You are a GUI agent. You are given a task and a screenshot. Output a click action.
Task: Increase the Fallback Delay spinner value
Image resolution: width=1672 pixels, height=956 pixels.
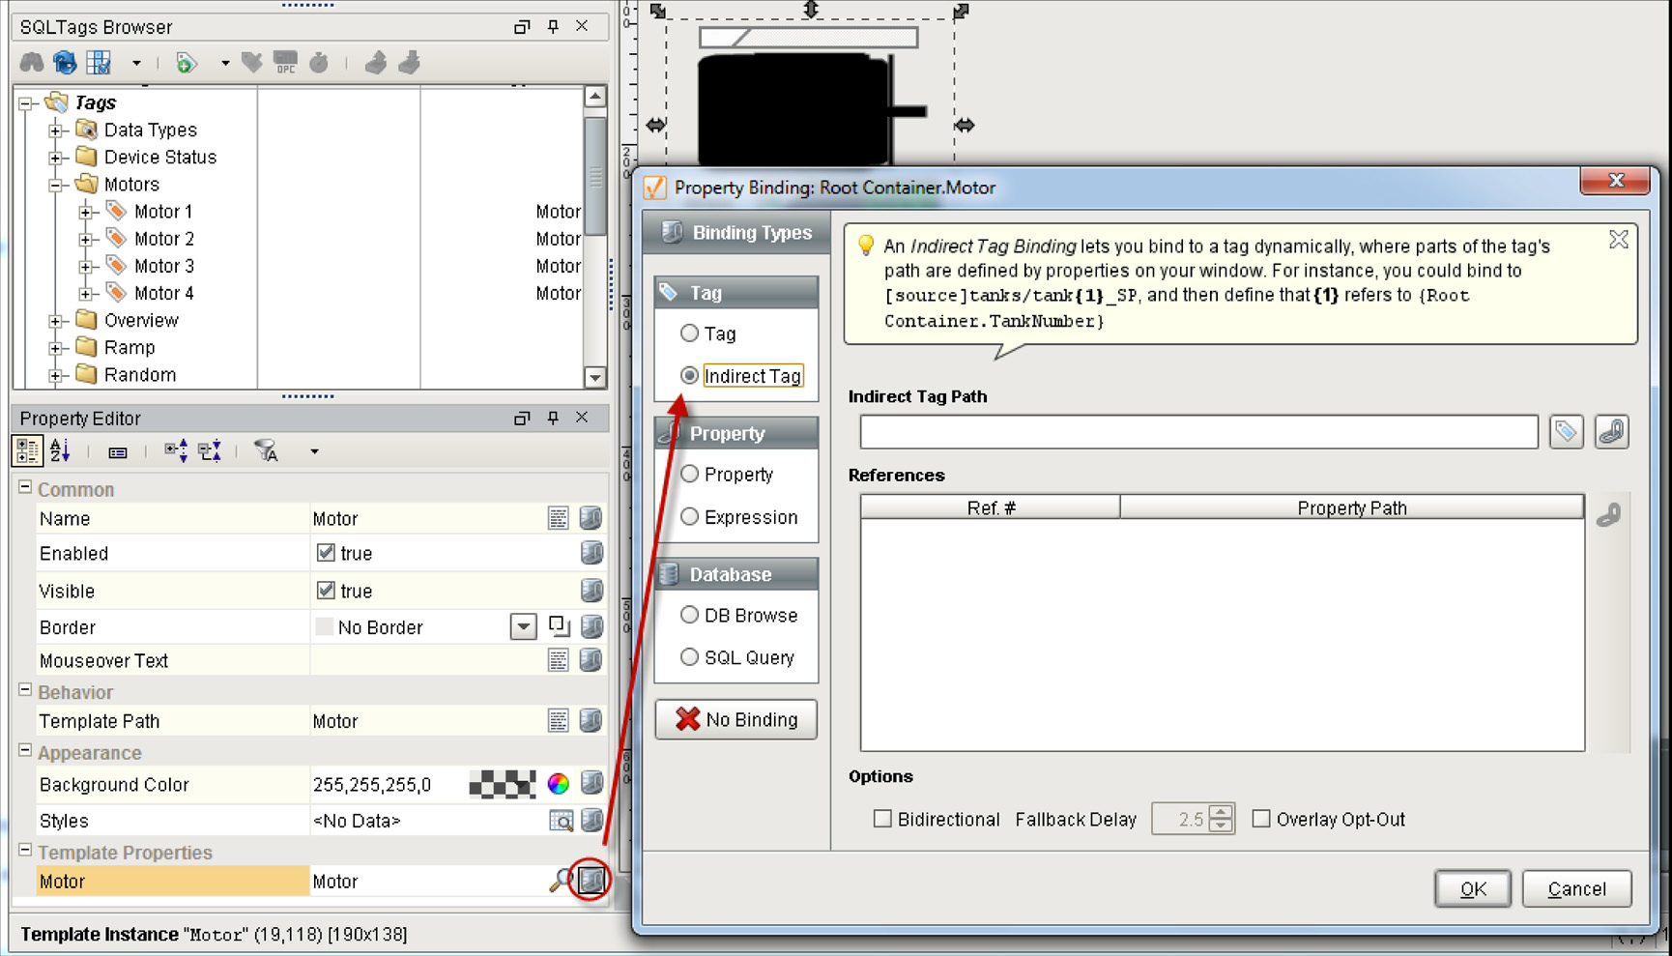pos(1221,811)
